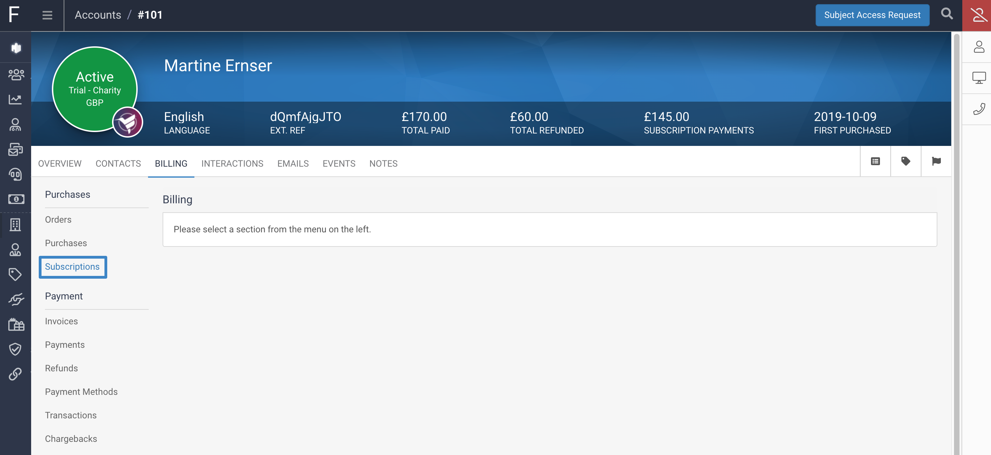The width and height of the screenshot is (991, 455).
Task: Open Orders in the billing menu
Action: point(58,220)
